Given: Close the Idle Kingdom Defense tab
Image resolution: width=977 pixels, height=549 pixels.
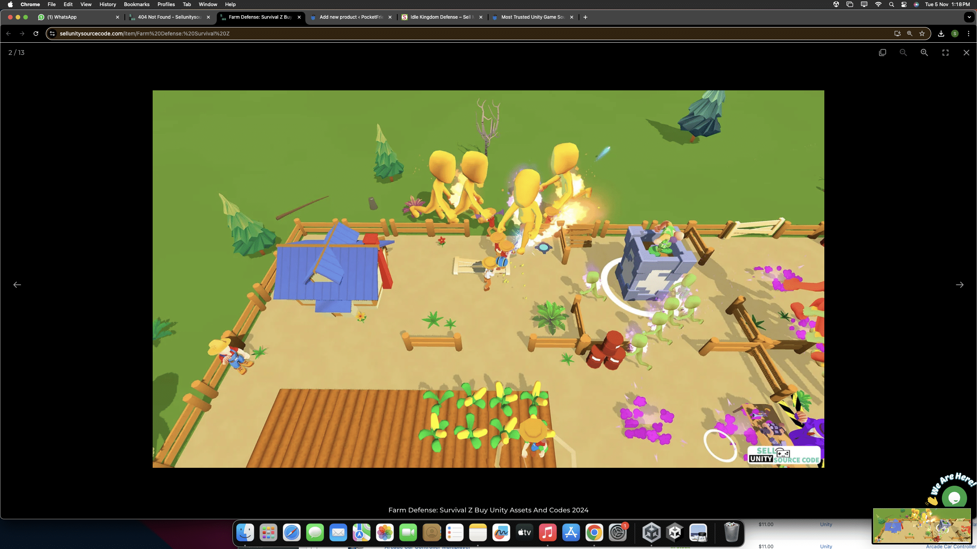Looking at the screenshot, I should pos(481,17).
